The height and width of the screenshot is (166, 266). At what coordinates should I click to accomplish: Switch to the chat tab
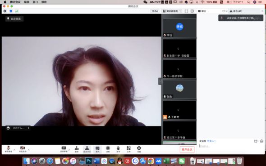202,11
